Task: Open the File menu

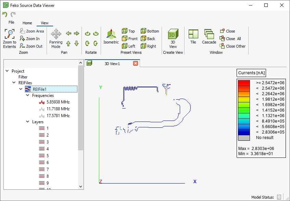Action: (x=11, y=22)
